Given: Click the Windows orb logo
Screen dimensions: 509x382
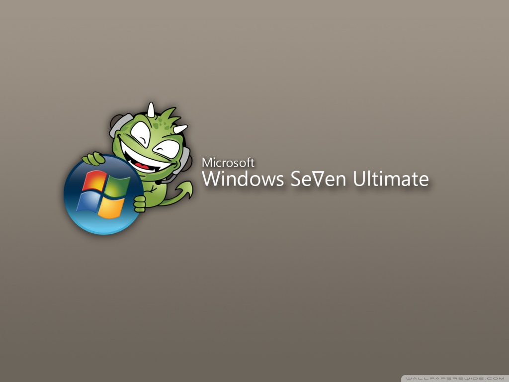Looking at the screenshot, I should [103, 194].
